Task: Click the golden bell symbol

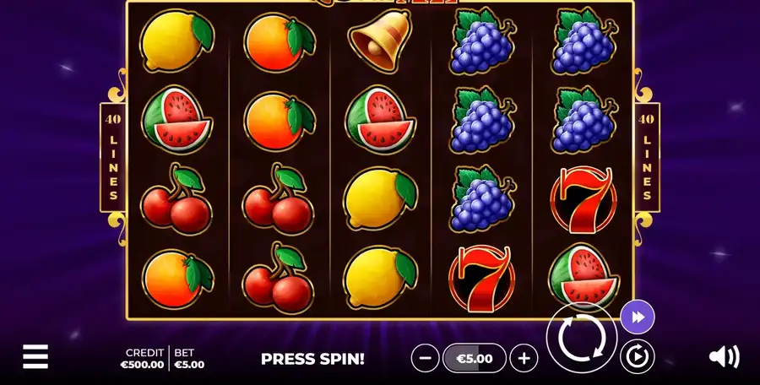Action: pyautogui.click(x=379, y=41)
